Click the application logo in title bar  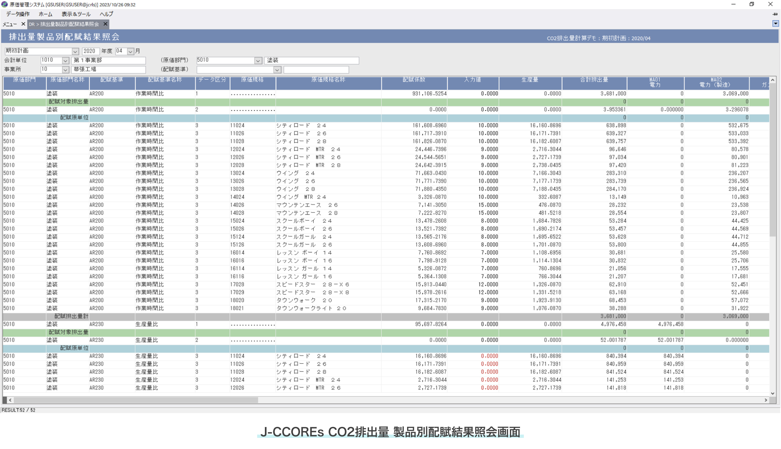4,4
